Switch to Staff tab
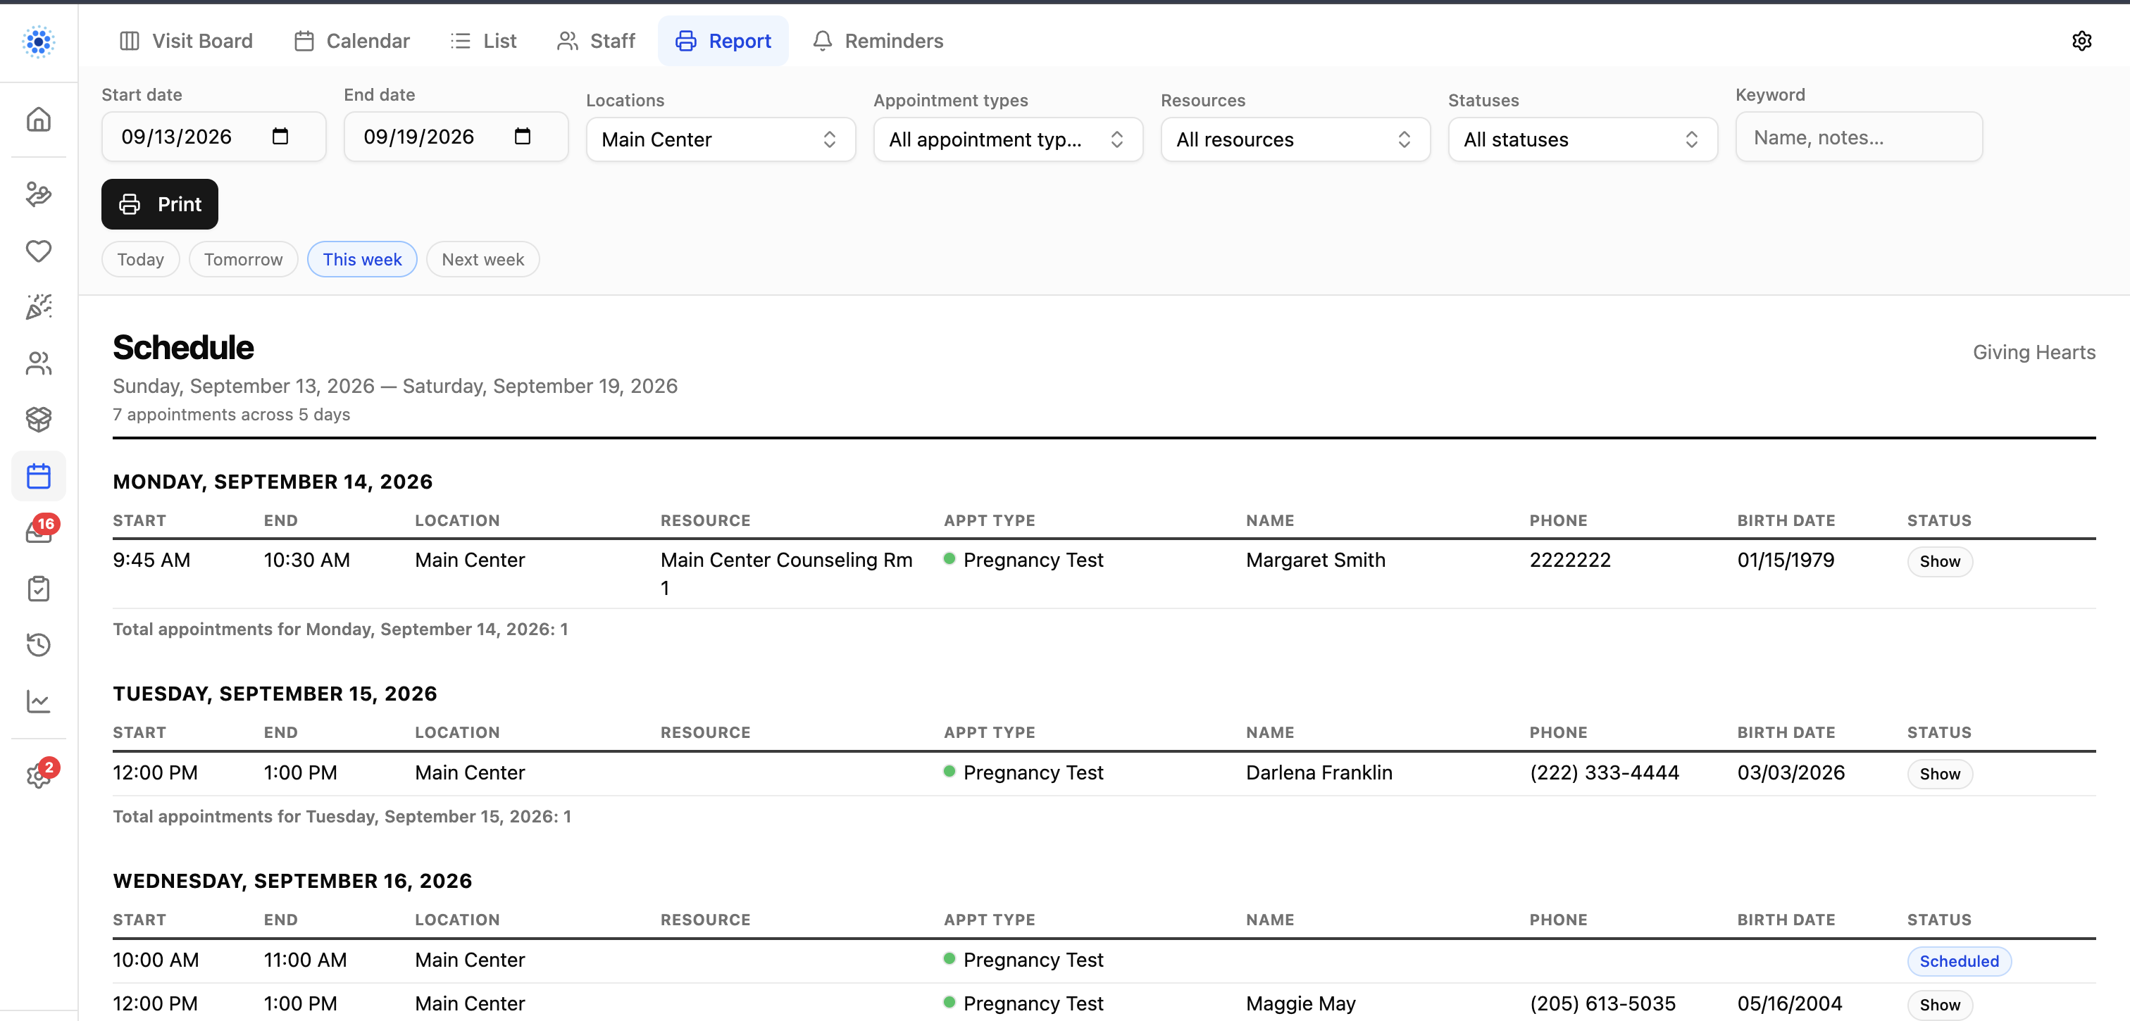 click(x=596, y=41)
